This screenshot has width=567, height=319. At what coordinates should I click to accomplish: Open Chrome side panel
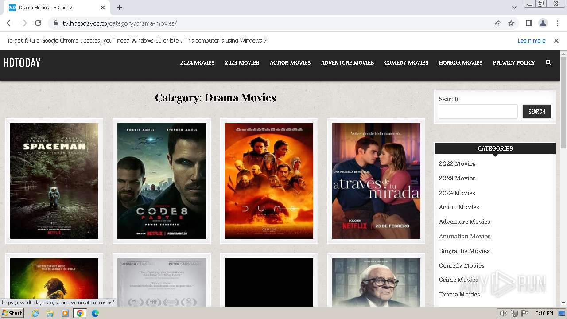point(528,23)
